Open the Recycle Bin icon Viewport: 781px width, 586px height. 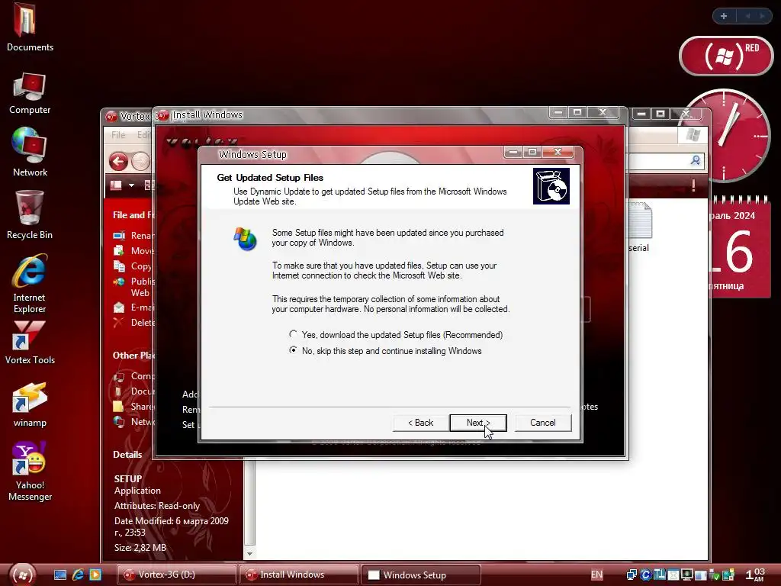tap(30, 214)
